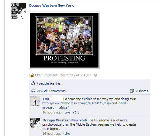
Task: Click the public globe privacy icon
Action: pyautogui.click(x=96, y=75)
